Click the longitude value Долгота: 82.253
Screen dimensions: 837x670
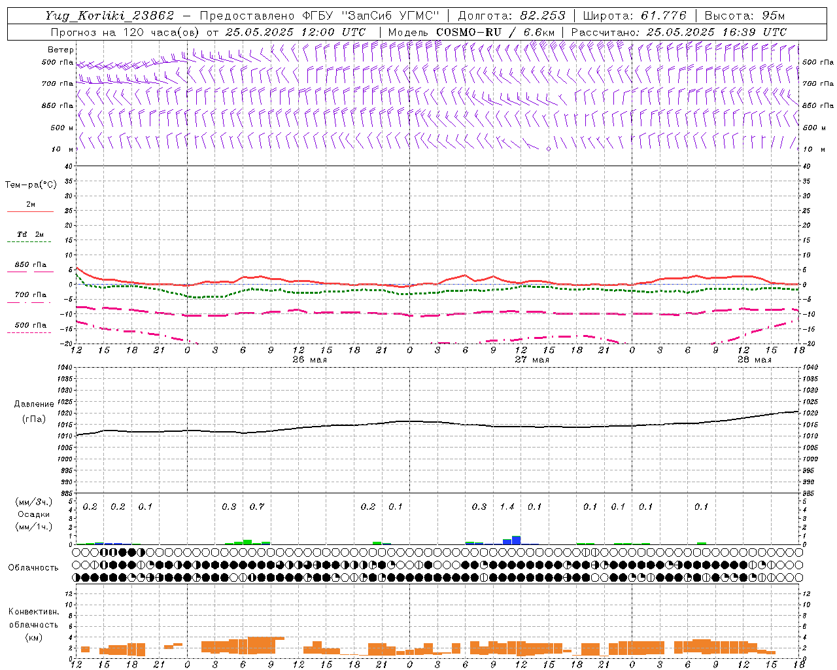511,16
